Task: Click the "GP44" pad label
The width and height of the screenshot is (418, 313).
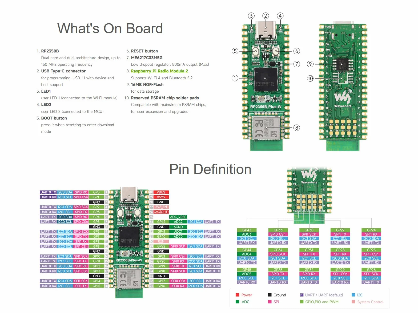Action: (x=247, y=250)
